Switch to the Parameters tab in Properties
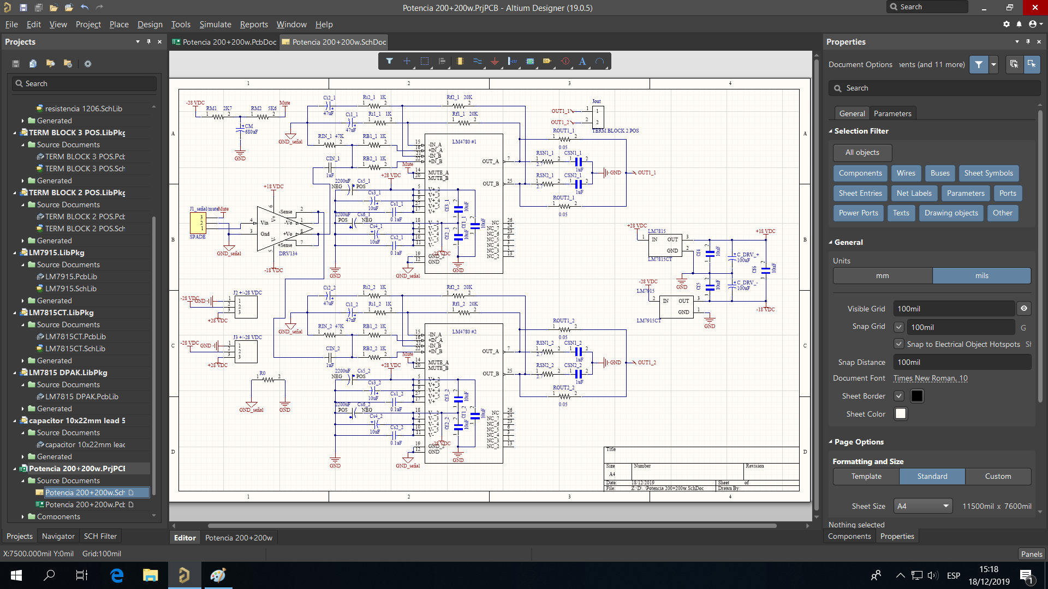 pos(892,113)
